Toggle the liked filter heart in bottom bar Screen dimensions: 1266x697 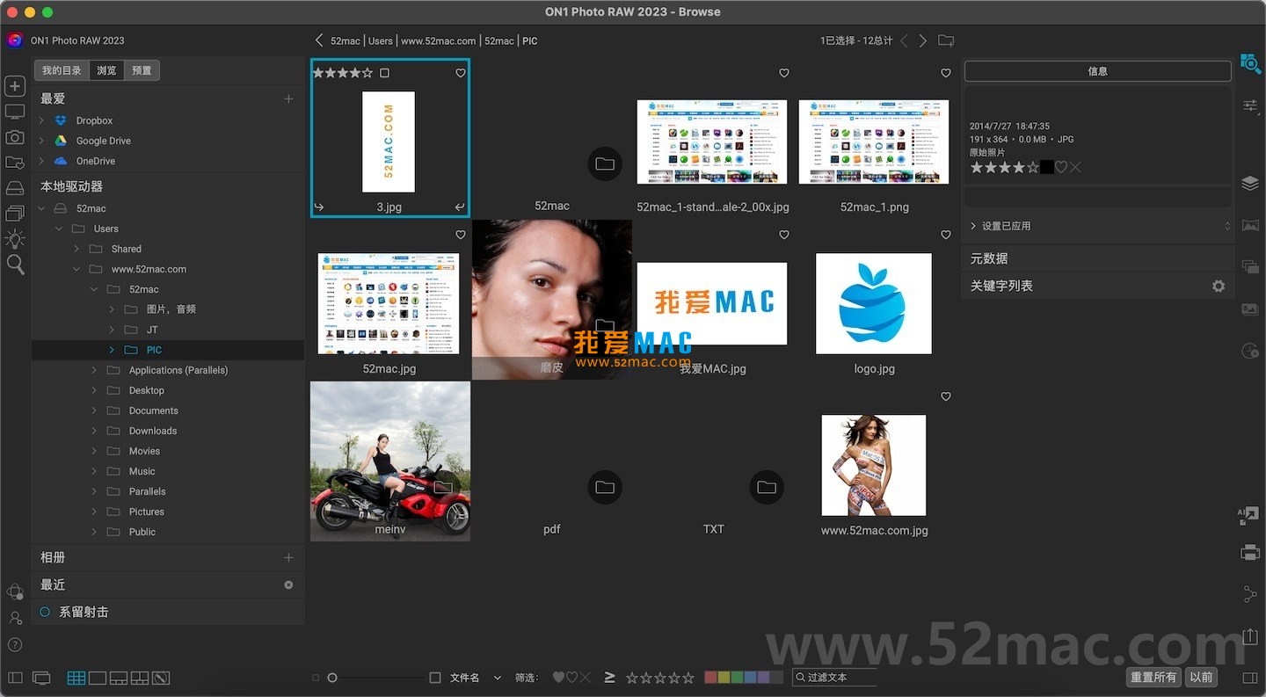pyautogui.click(x=558, y=678)
